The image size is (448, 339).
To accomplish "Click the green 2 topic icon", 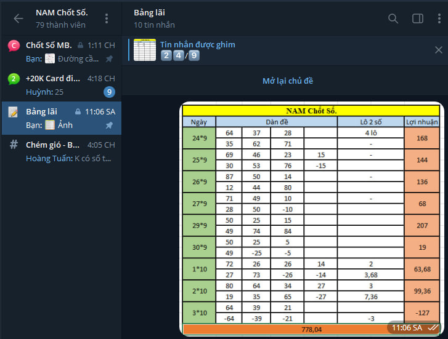I will pyautogui.click(x=14, y=79).
